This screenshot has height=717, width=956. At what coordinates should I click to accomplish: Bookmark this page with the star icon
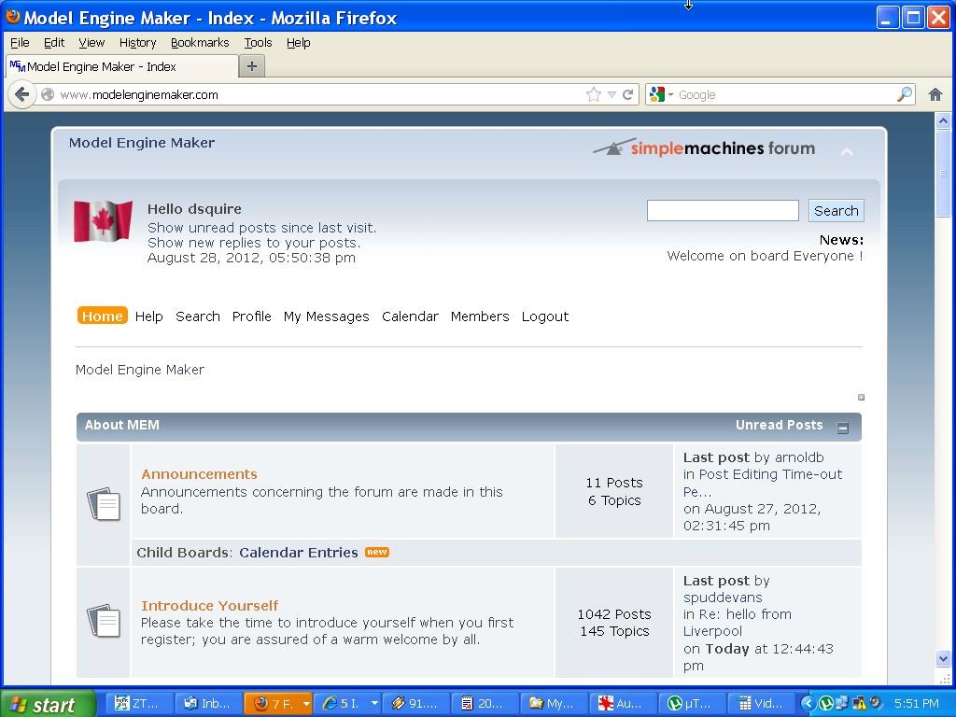[x=593, y=94]
